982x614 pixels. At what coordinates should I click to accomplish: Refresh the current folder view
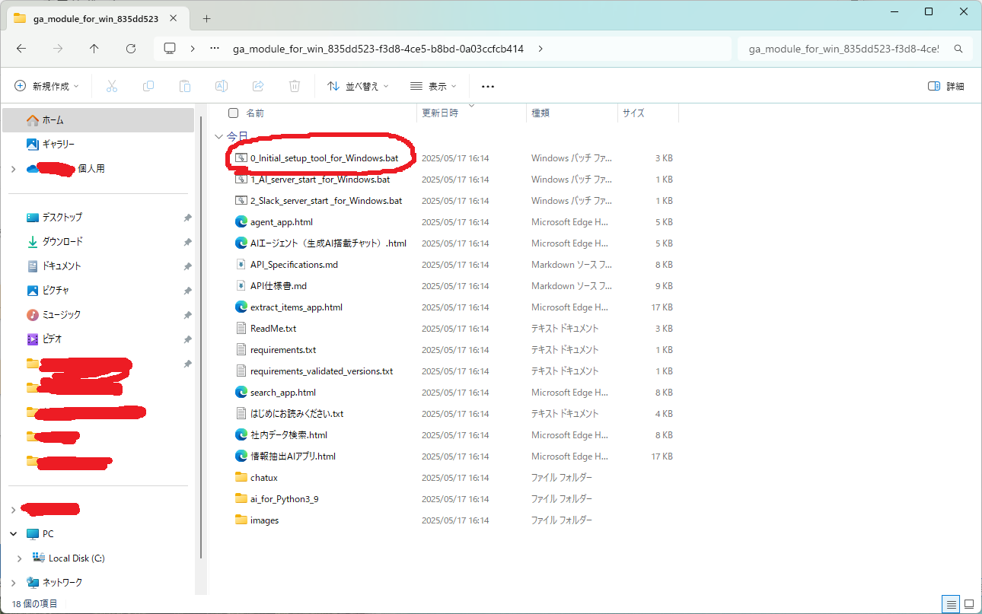131,49
